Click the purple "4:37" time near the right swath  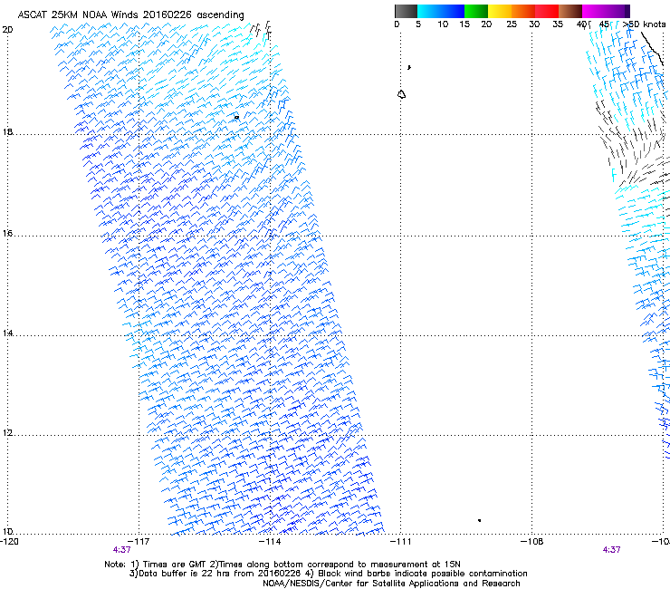coord(611,550)
